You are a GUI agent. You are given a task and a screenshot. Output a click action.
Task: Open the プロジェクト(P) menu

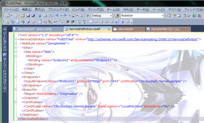pyautogui.click(x=58, y=10)
